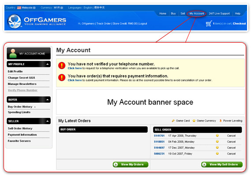The image size is (251, 177).
Task: Open Buy Order History
Action: pyautogui.click(x=20, y=107)
